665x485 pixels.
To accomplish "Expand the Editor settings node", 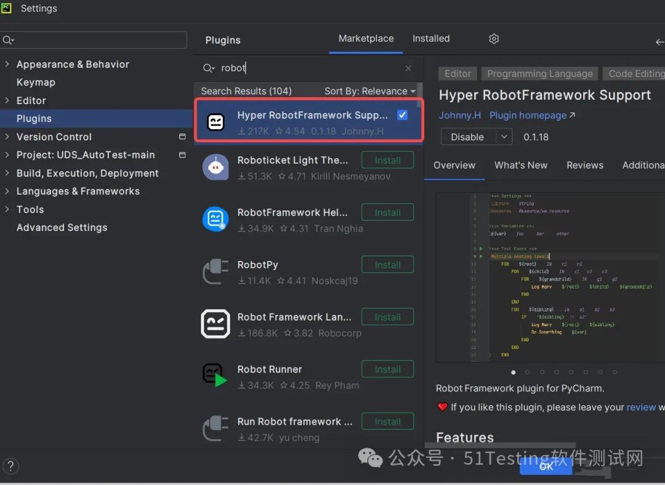I will [7, 100].
